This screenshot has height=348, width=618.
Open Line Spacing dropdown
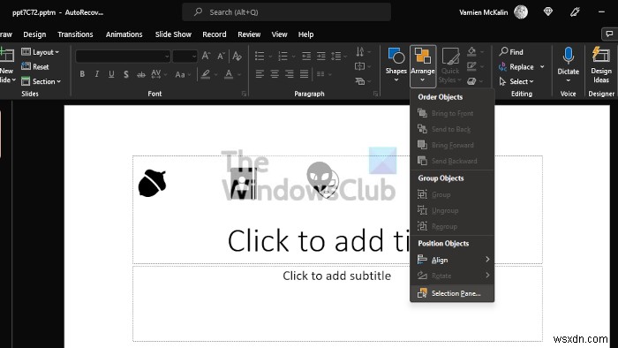(339, 56)
